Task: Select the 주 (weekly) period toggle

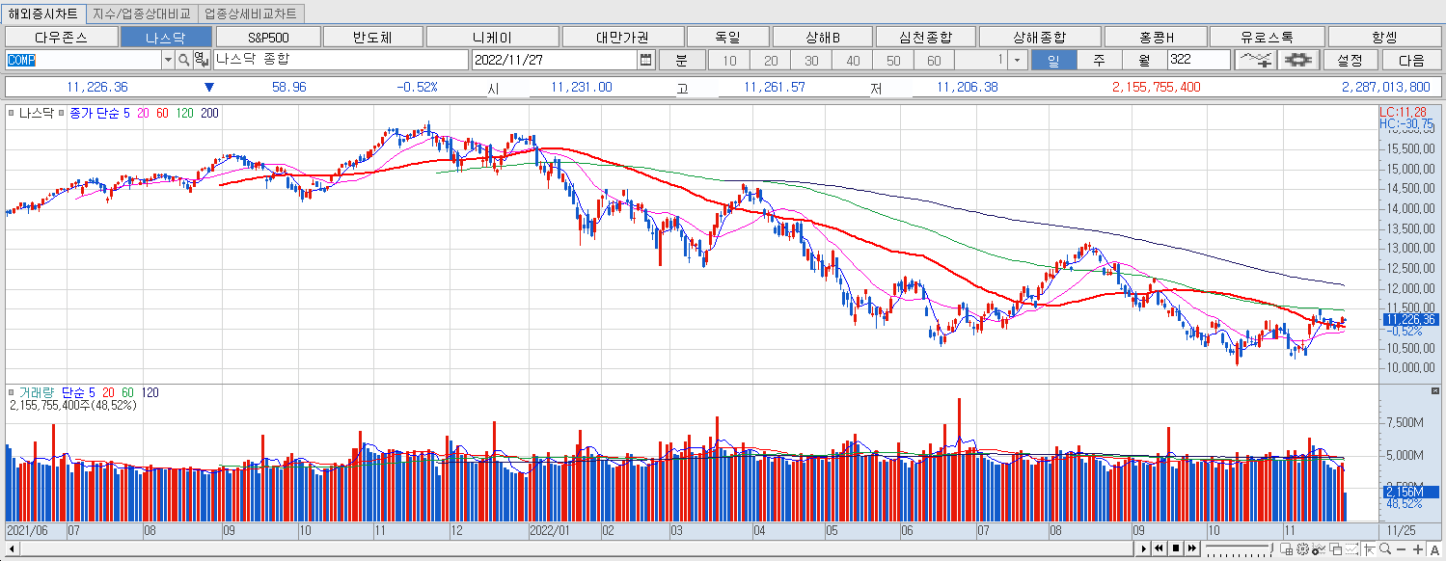Action: [x=1099, y=60]
